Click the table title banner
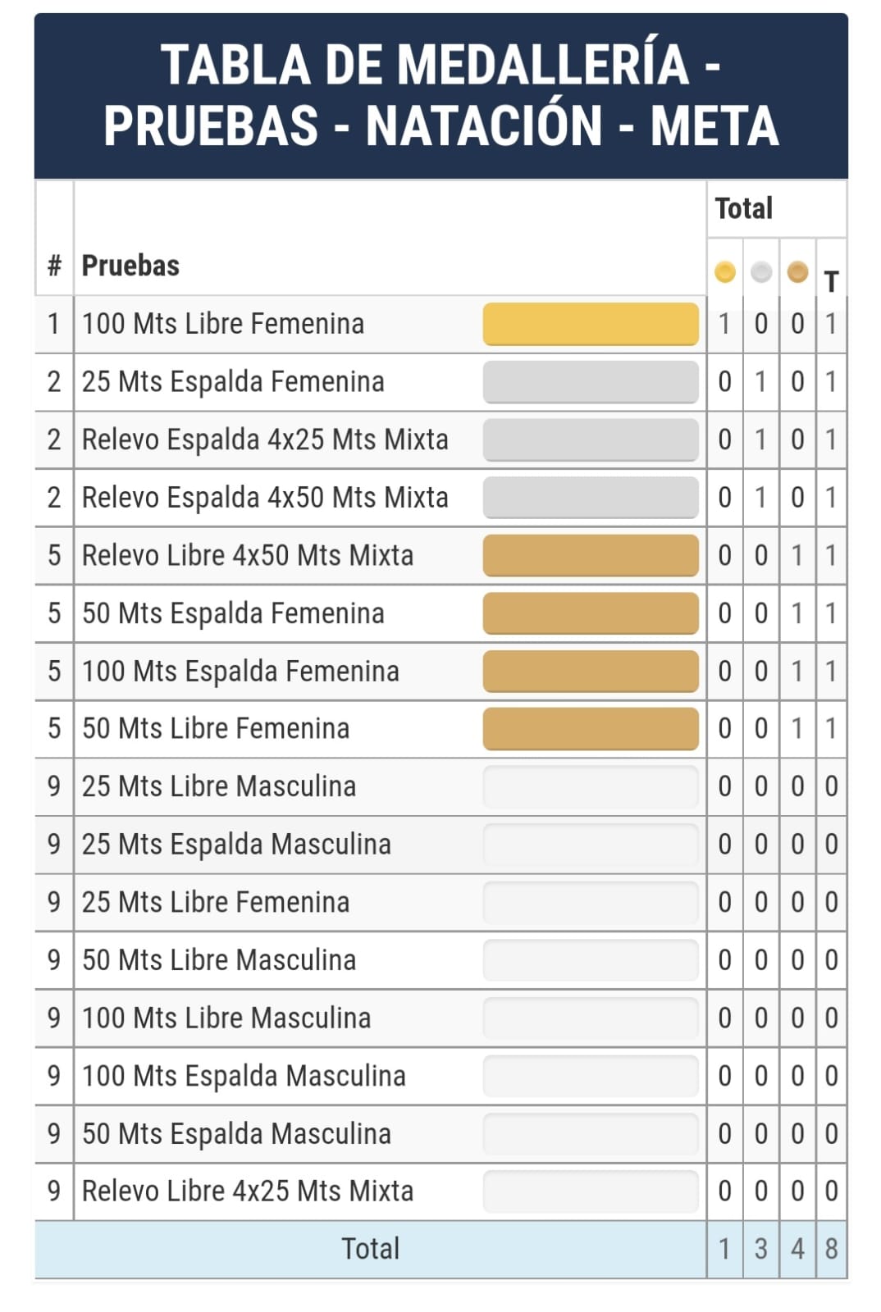881x1312 pixels. [441, 96]
